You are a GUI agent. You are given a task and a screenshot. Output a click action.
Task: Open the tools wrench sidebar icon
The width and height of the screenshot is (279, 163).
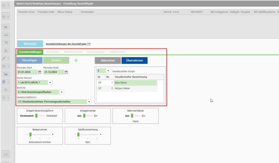pos(4,97)
